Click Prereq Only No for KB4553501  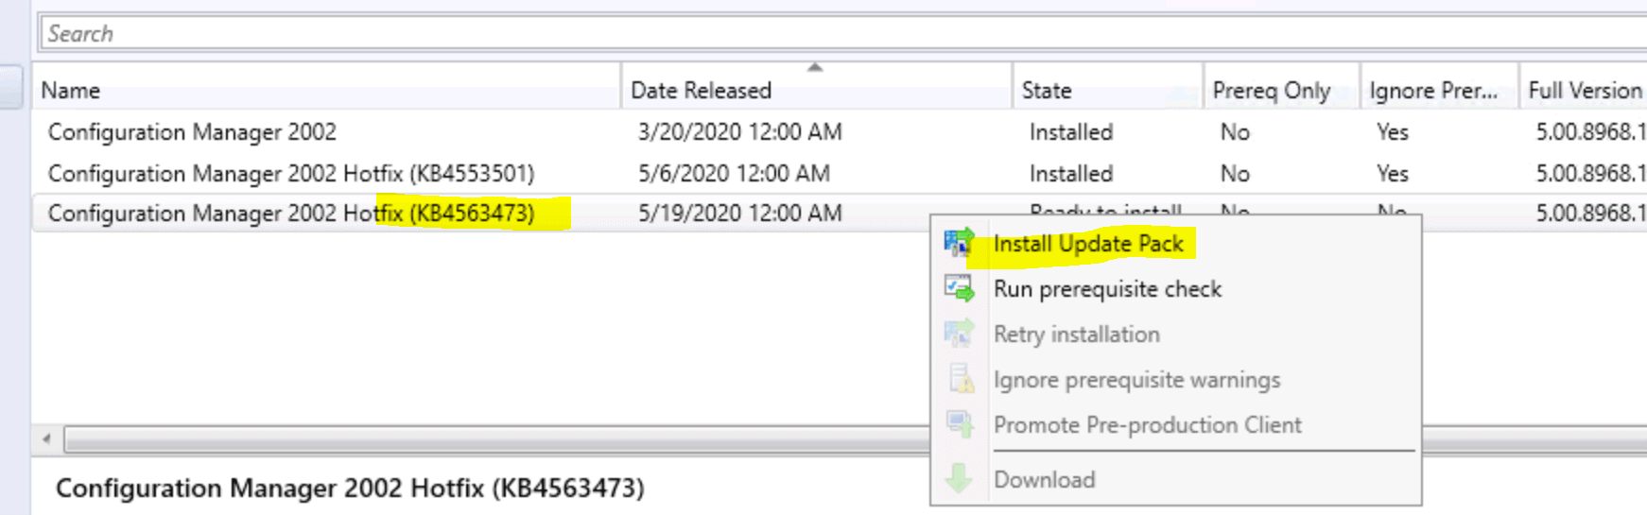tap(1235, 174)
